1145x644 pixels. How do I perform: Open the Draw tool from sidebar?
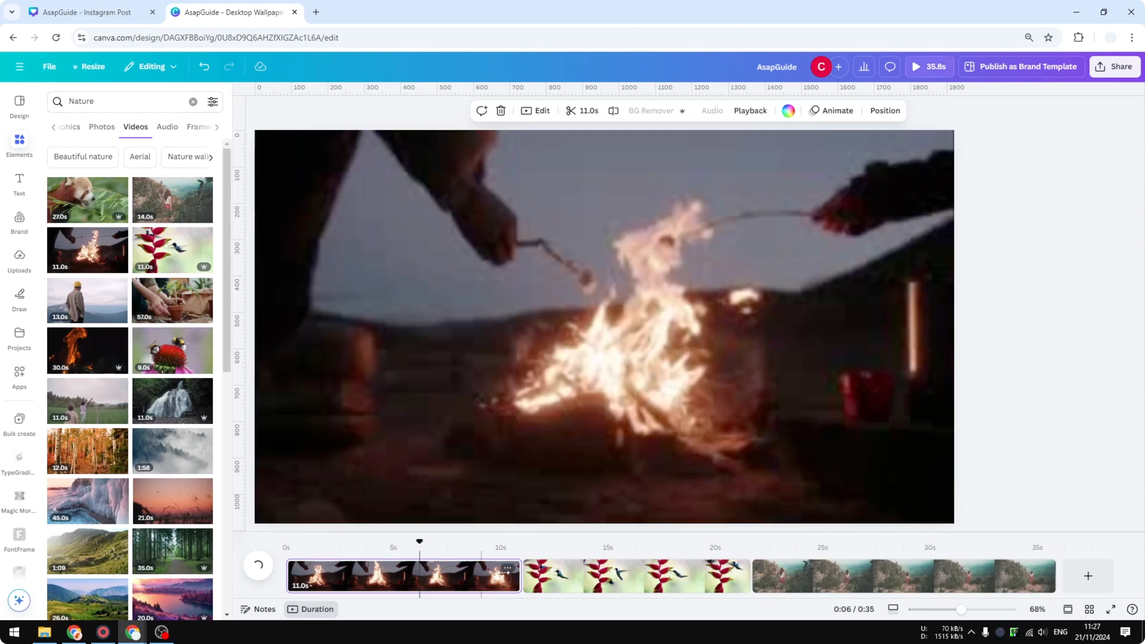pyautogui.click(x=19, y=299)
